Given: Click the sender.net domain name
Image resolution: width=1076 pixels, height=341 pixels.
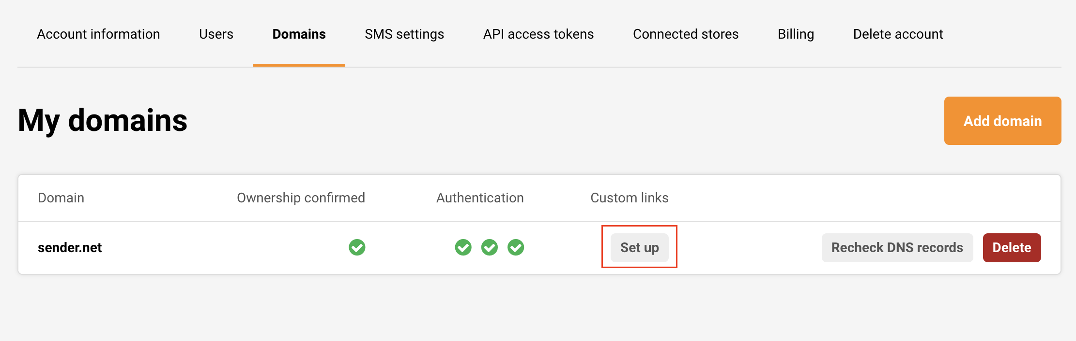Looking at the screenshot, I should [x=70, y=247].
